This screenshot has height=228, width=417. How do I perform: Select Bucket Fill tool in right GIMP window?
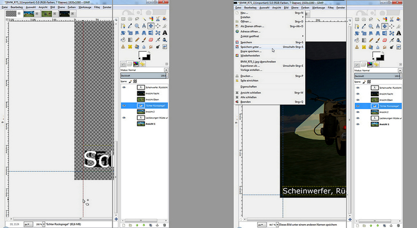click(357, 40)
